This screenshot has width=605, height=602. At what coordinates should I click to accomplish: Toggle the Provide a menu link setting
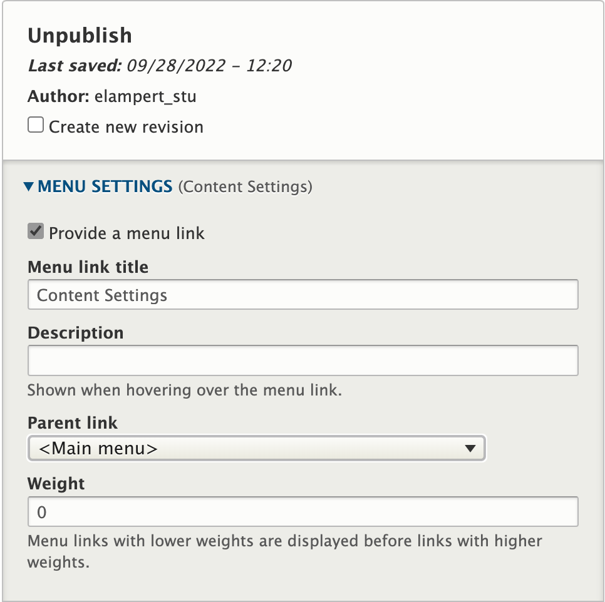pyautogui.click(x=36, y=231)
